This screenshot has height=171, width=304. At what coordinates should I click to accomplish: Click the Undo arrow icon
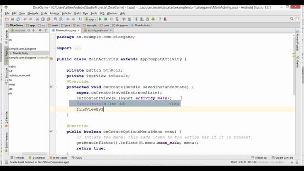click(25, 19)
